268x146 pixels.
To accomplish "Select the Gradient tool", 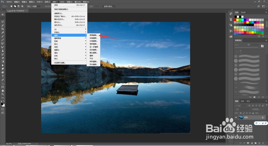I will [3, 62].
